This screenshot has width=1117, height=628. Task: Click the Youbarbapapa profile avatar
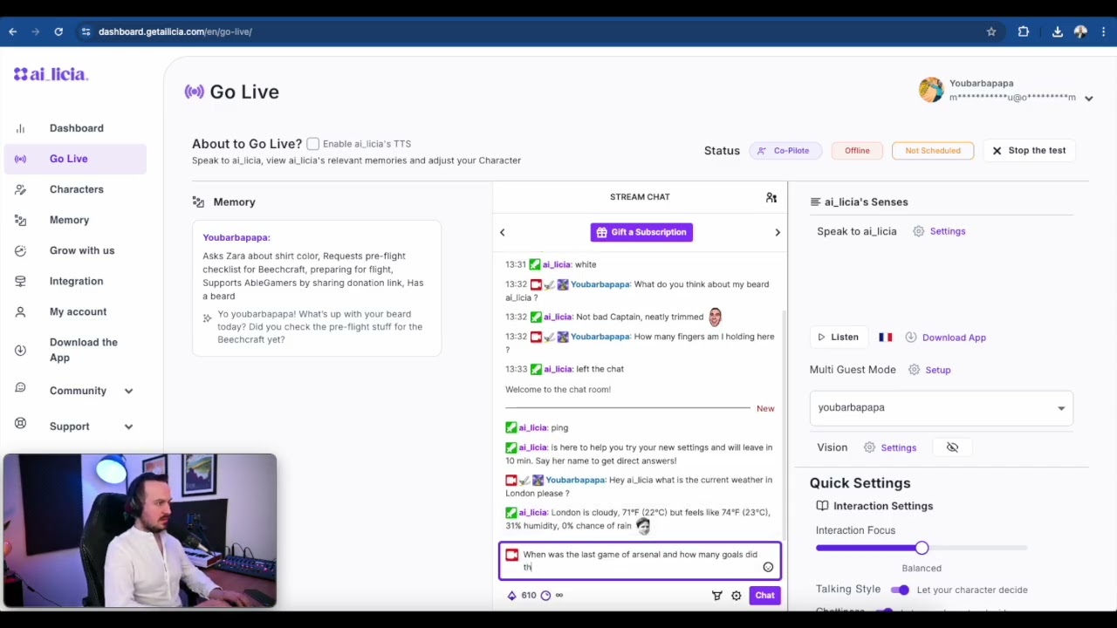[x=931, y=89]
